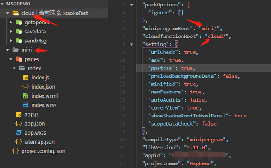Fold the setting block on line 8
271x168 pixels.
pyautogui.click(x=131, y=44)
